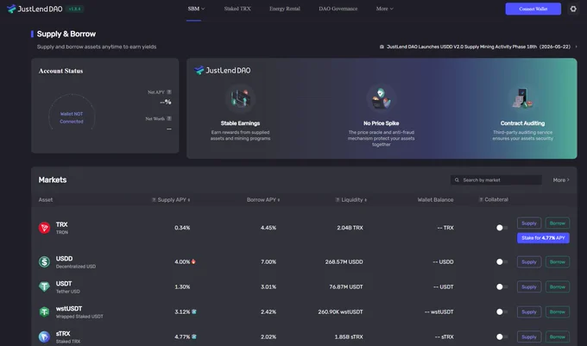The image size is (587, 346).
Task: Click the badge icon next to sTRX 4.77%
Action: [194, 337]
